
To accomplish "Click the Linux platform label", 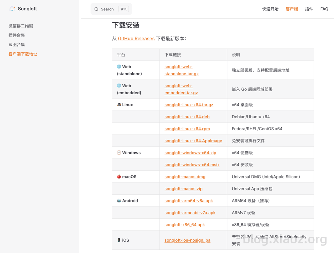I will (127, 105).
